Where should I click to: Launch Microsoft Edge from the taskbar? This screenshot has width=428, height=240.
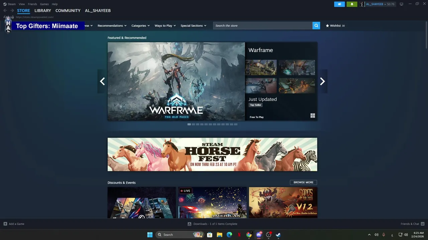(x=229, y=235)
